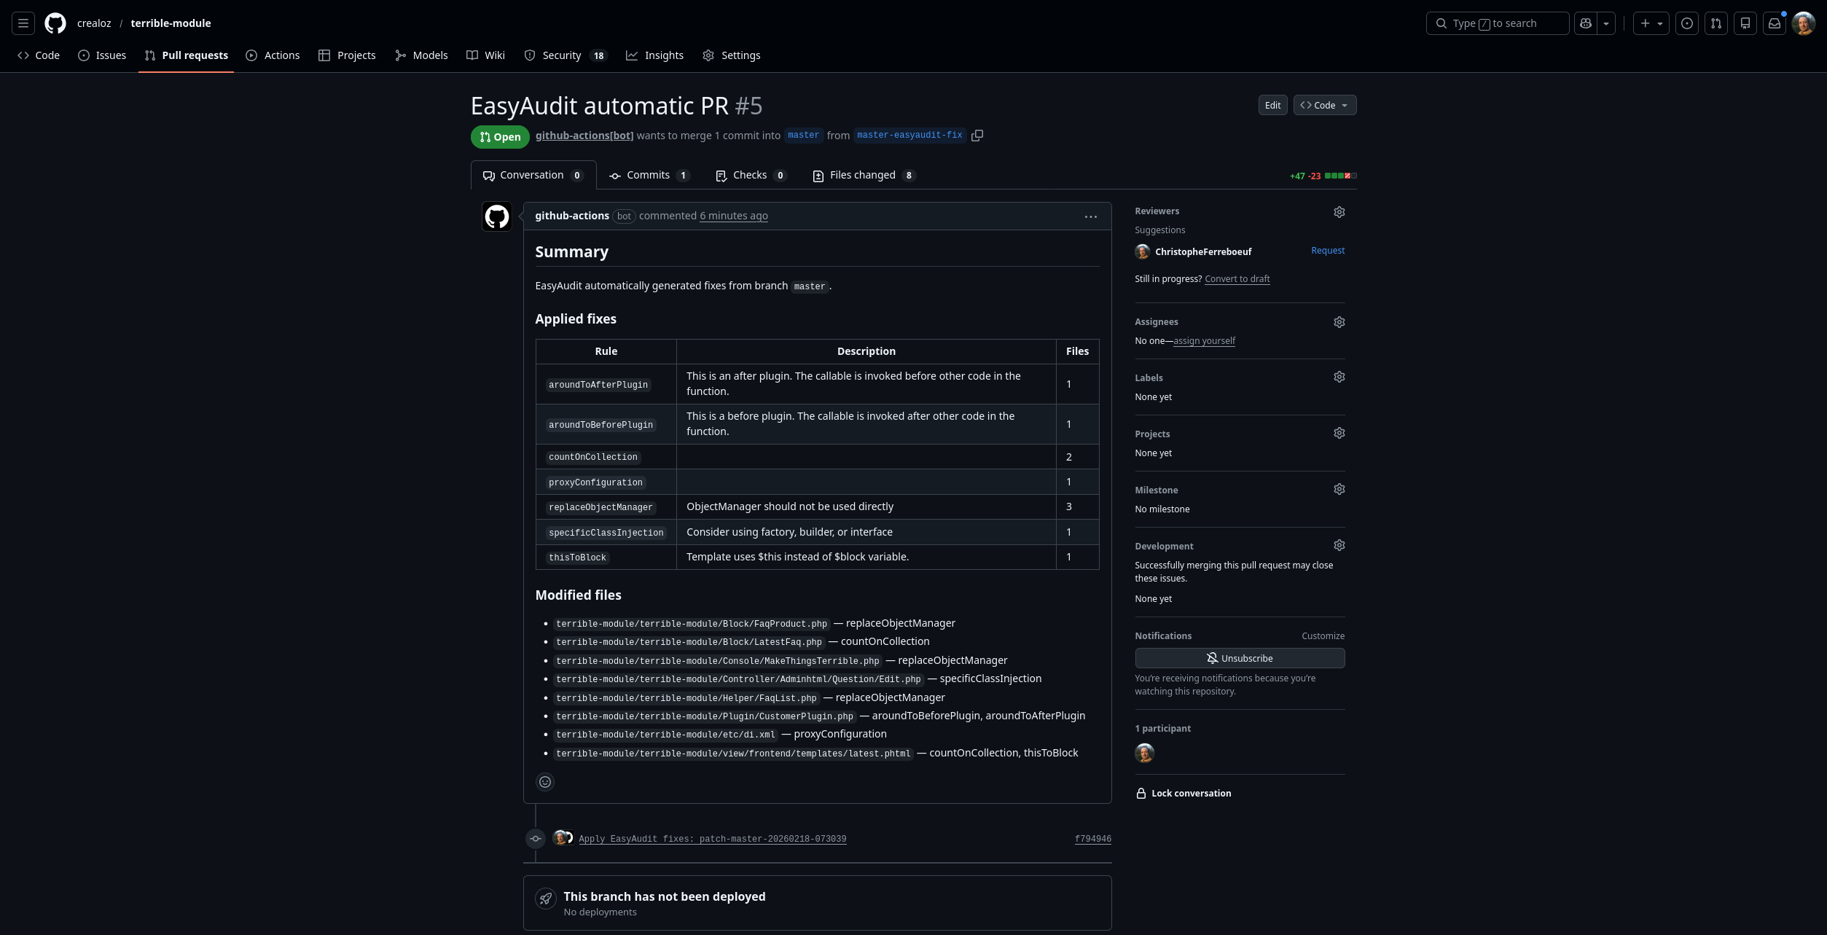Open the issues icon in the top bar
Image resolution: width=1827 pixels, height=935 pixels.
click(1686, 23)
